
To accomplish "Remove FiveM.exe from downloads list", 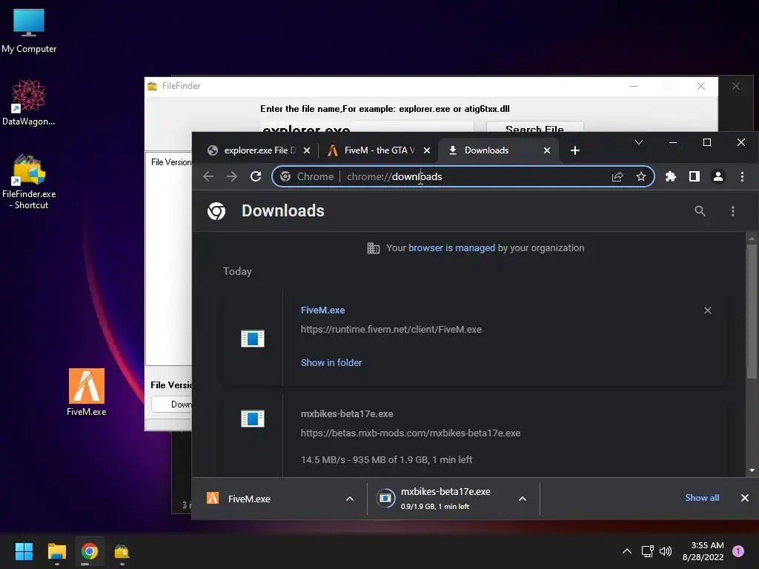I will pyautogui.click(x=708, y=310).
